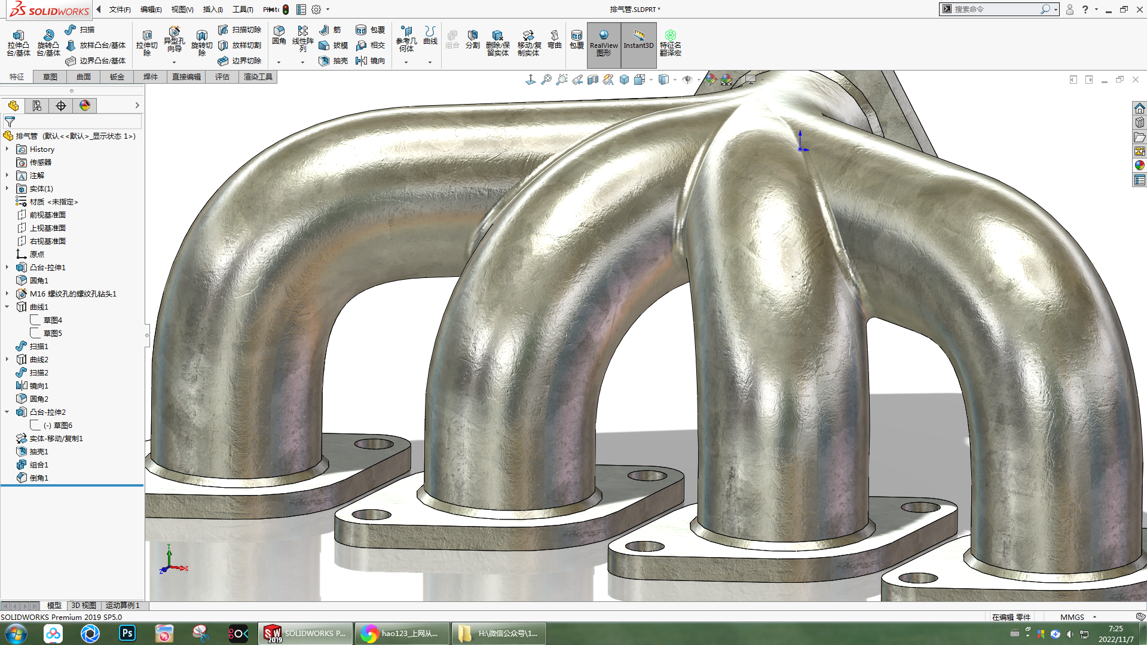Open the 文件(F) file menu

[120, 10]
